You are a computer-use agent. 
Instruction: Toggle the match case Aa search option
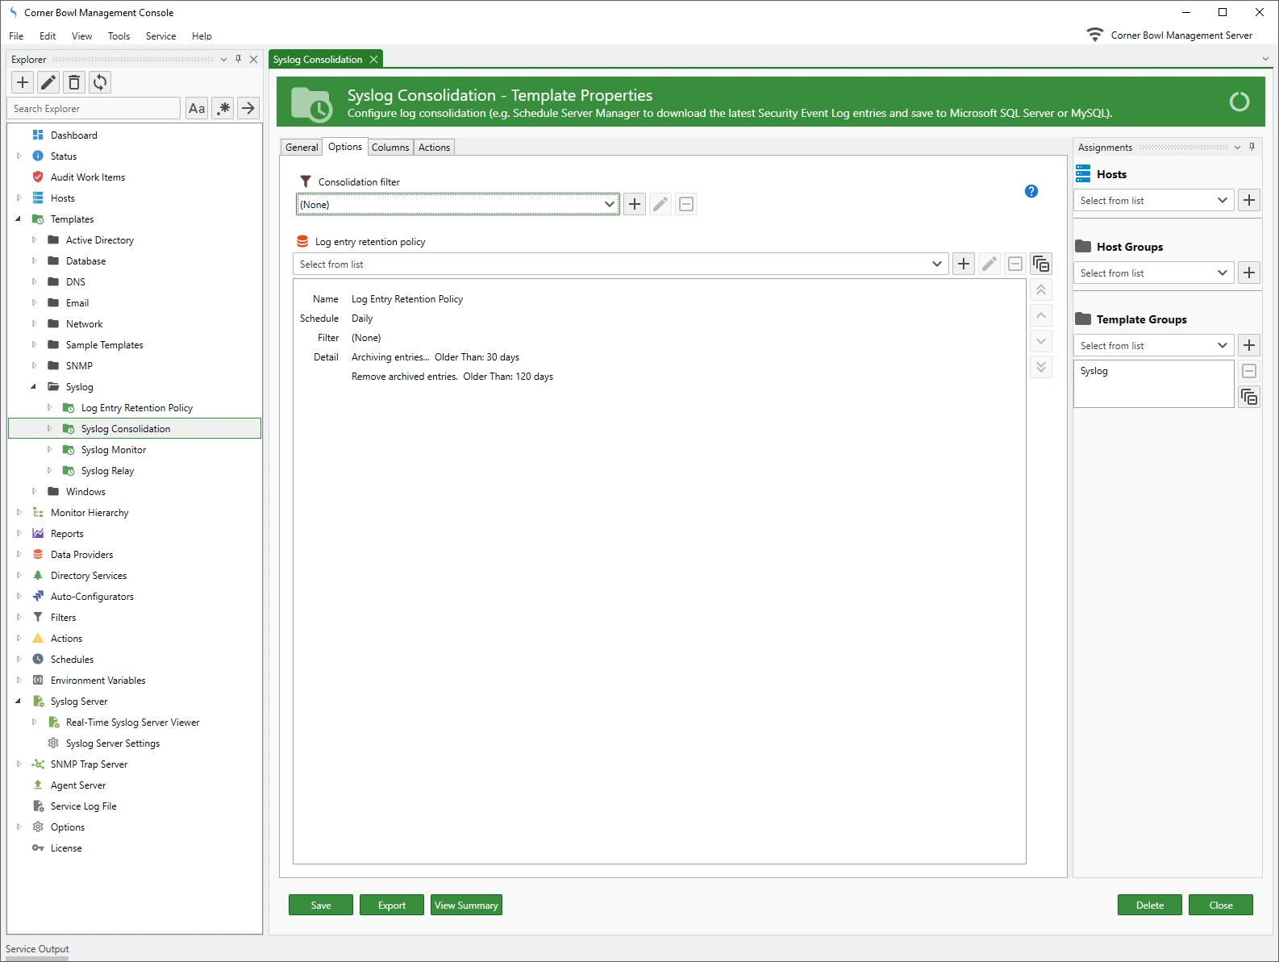tap(197, 108)
